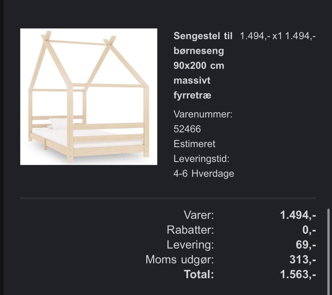Viewport: 332px width, 295px height.
Task: Click the Moms udgør label
Action: point(180,259)
